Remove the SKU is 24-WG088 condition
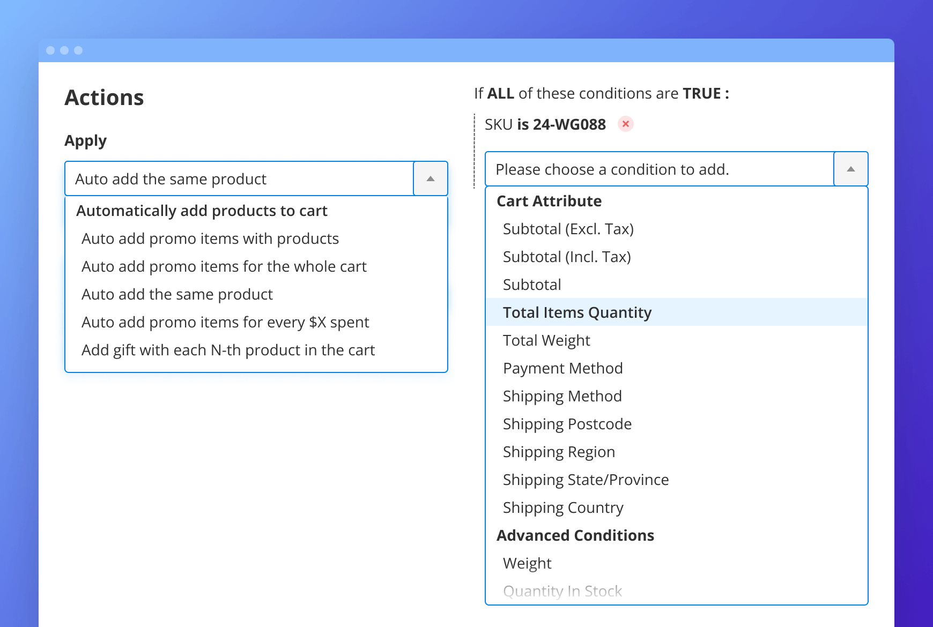This screenshot has width=933, height=627. click(625, 124)
